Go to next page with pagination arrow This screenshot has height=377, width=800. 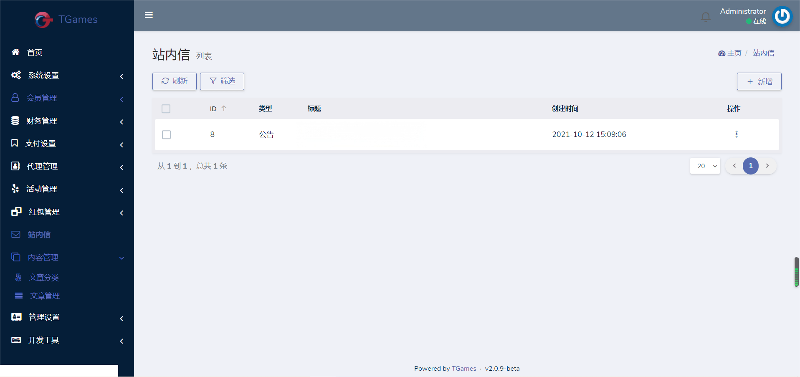[x=767, y=166]
